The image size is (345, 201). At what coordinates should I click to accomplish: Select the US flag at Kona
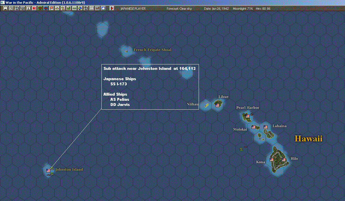(272, 160)
